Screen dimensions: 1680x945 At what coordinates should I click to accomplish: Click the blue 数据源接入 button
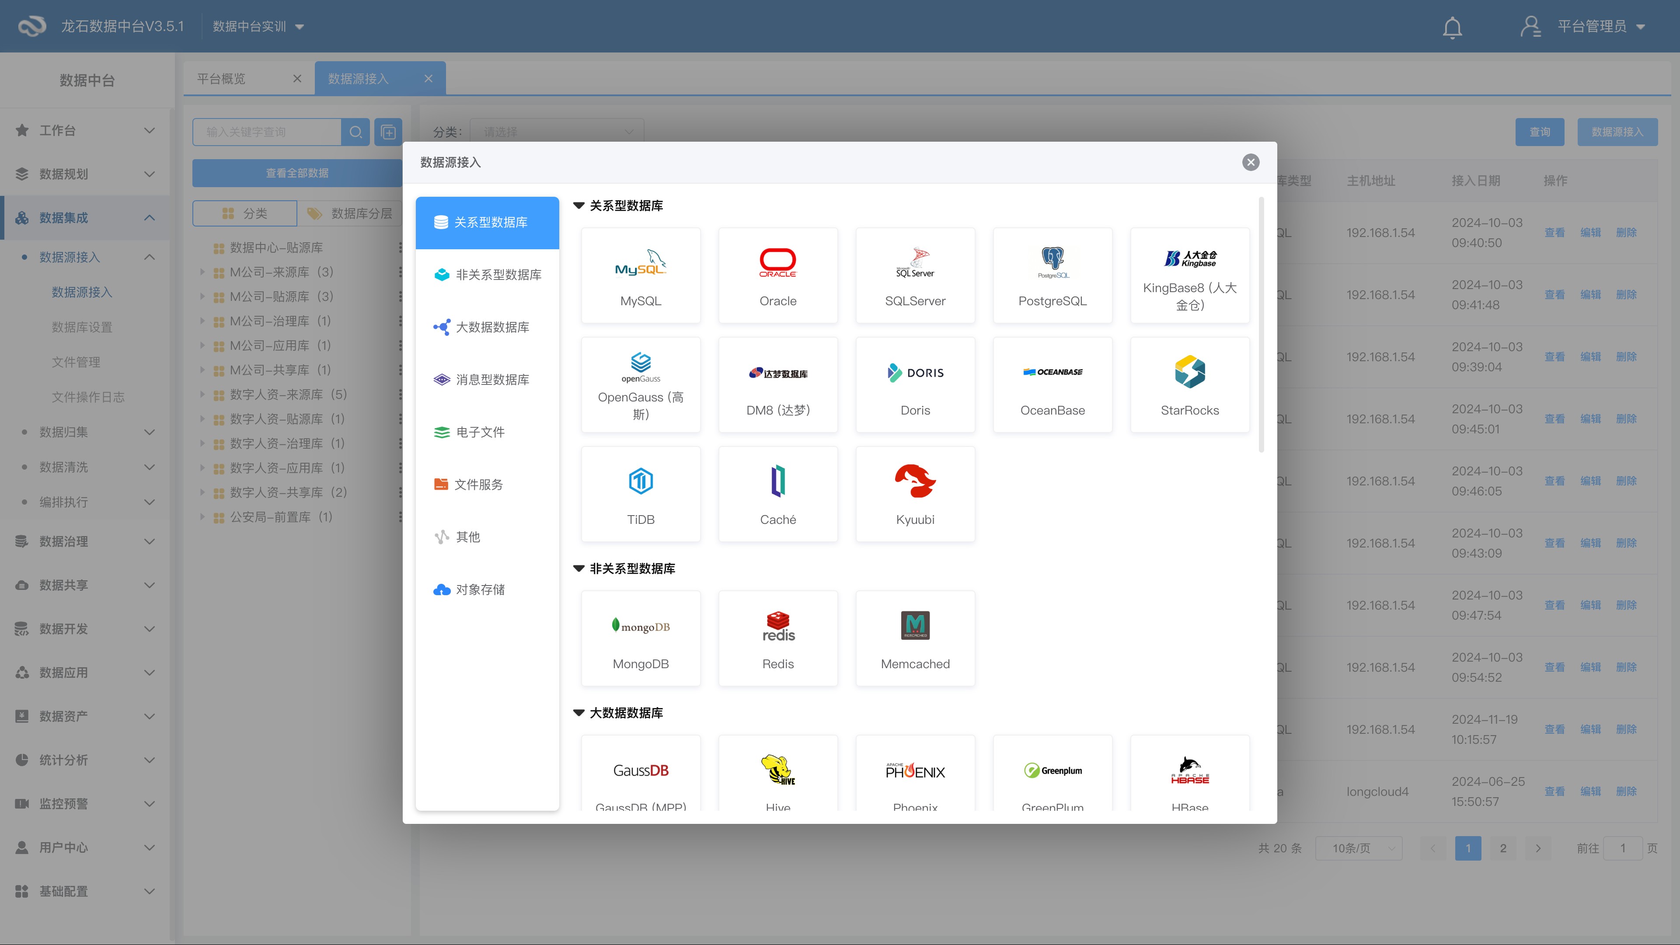(1617, 132)
